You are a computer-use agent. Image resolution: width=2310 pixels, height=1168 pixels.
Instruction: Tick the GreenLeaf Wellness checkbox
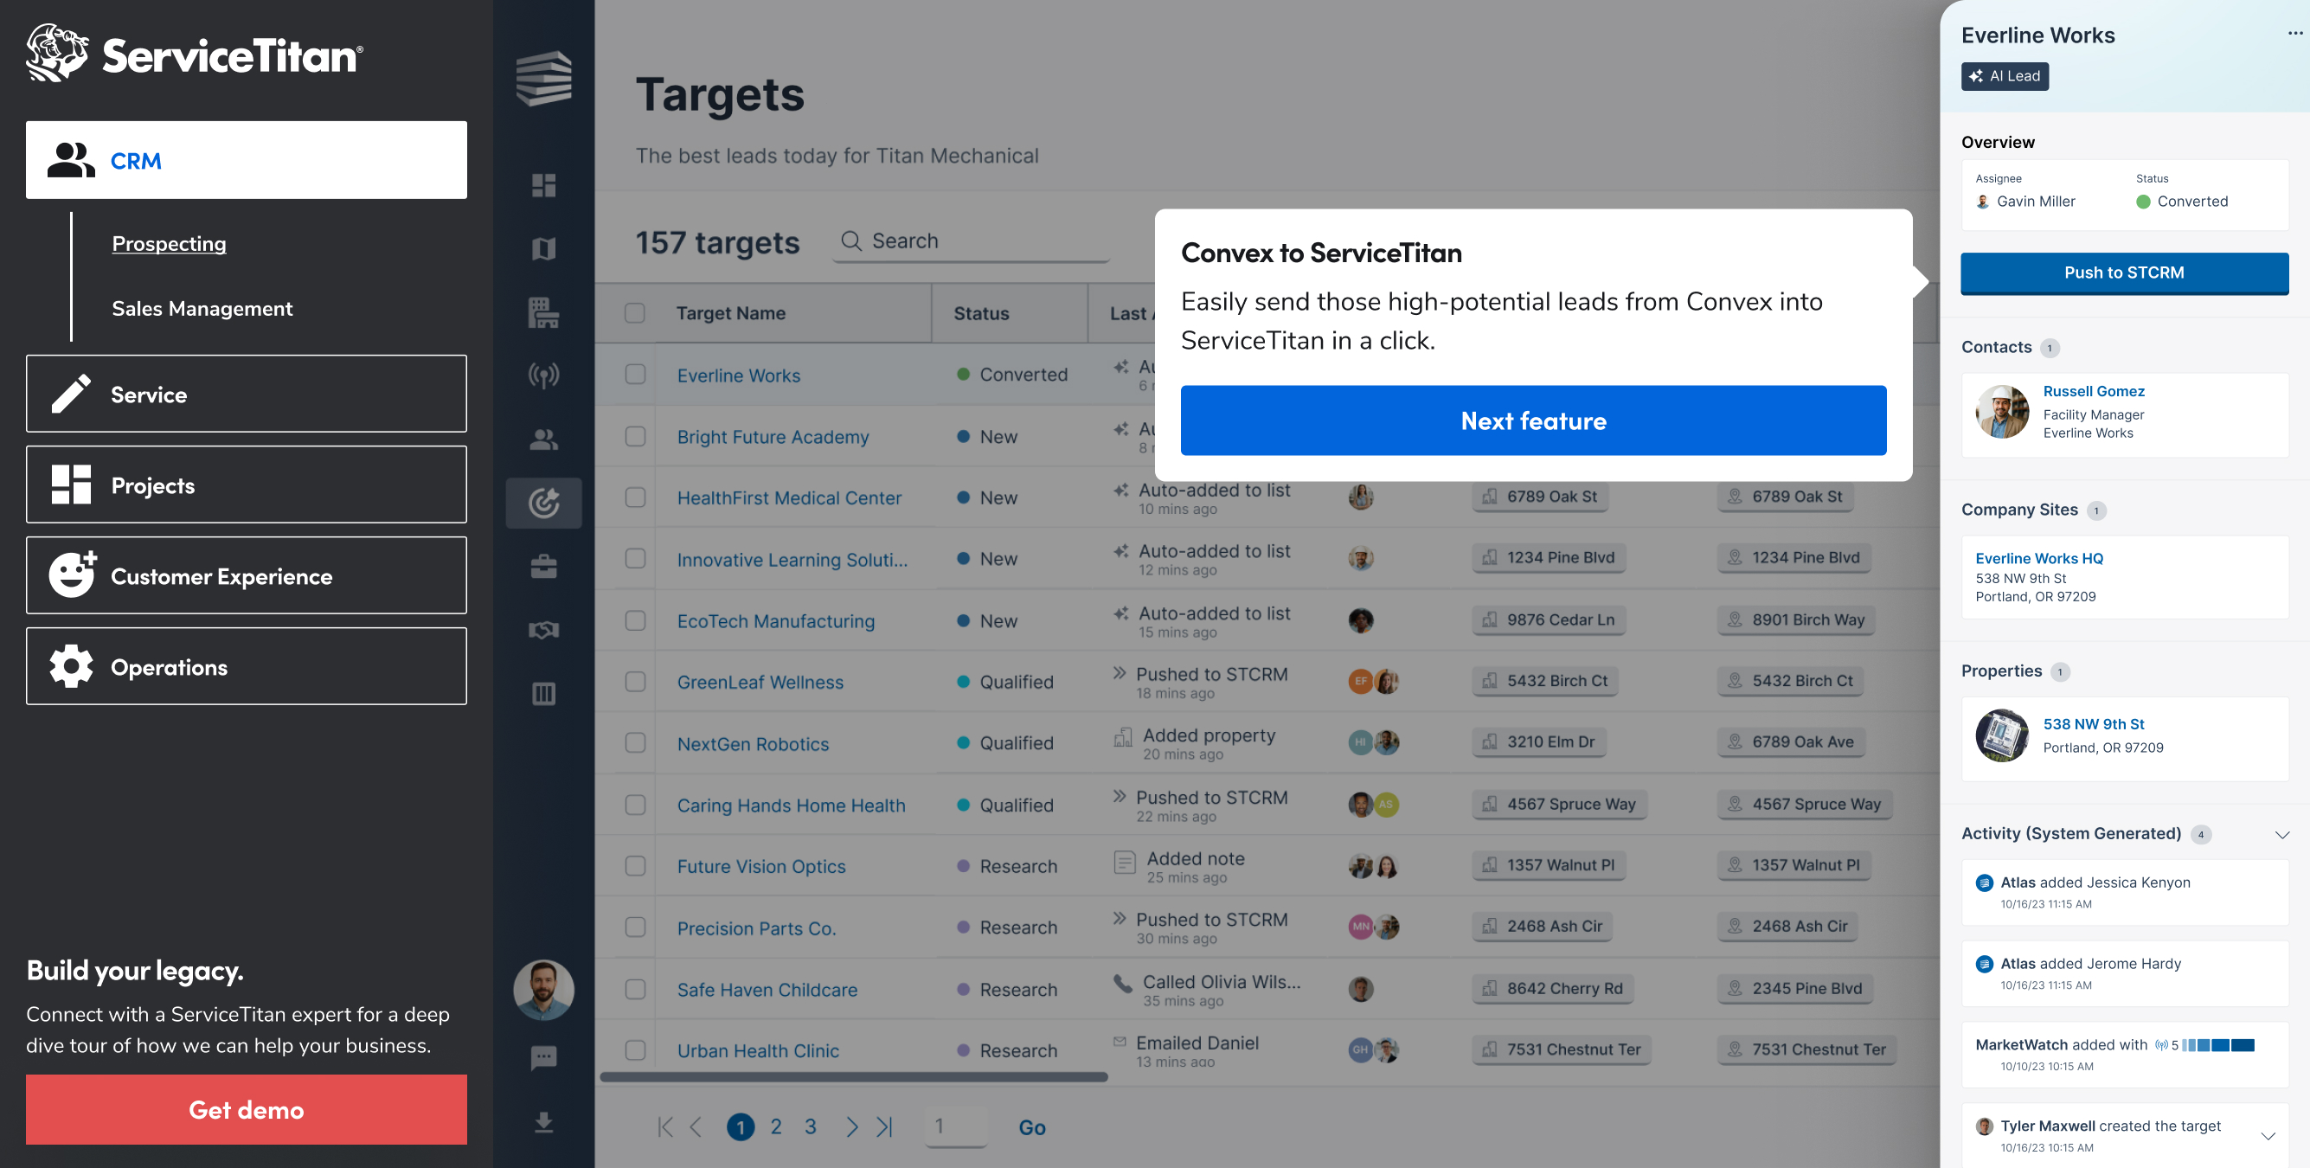coord(635,681)
